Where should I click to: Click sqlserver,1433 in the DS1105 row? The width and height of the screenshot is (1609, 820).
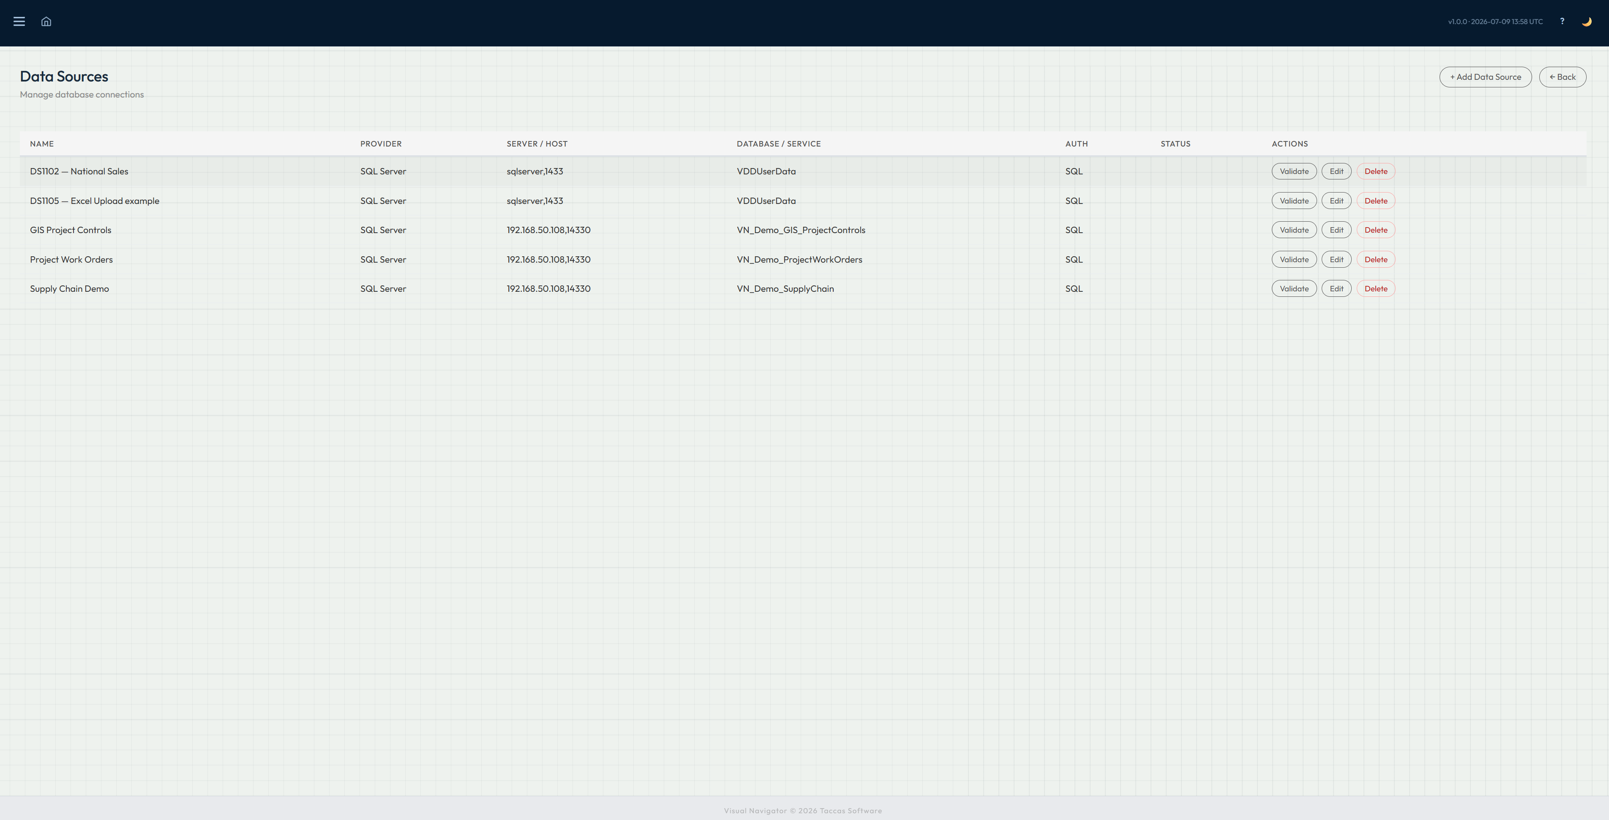coord(535,200)
